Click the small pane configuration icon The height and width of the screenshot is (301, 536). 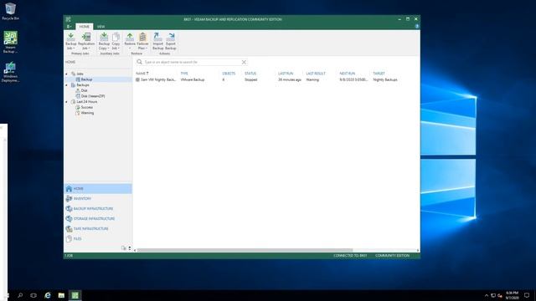pyautogui.click(x=124, y=248)
